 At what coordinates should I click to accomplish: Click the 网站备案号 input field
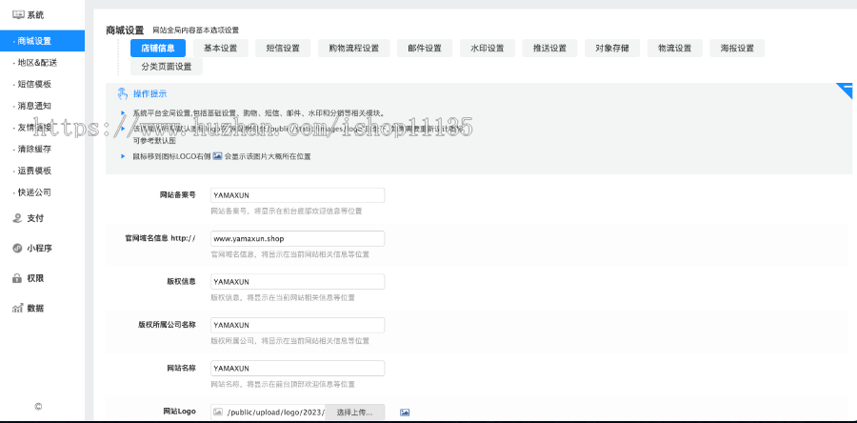point(297,195)
